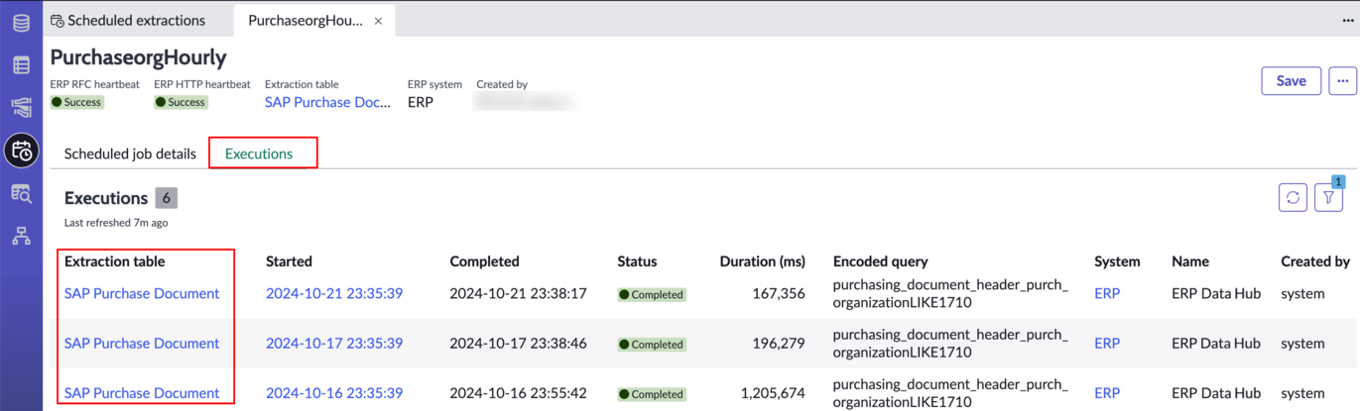This screenshot has width=1360, height=411.
Task: Open the Scheduled job details tab
Action: [130, 154]
